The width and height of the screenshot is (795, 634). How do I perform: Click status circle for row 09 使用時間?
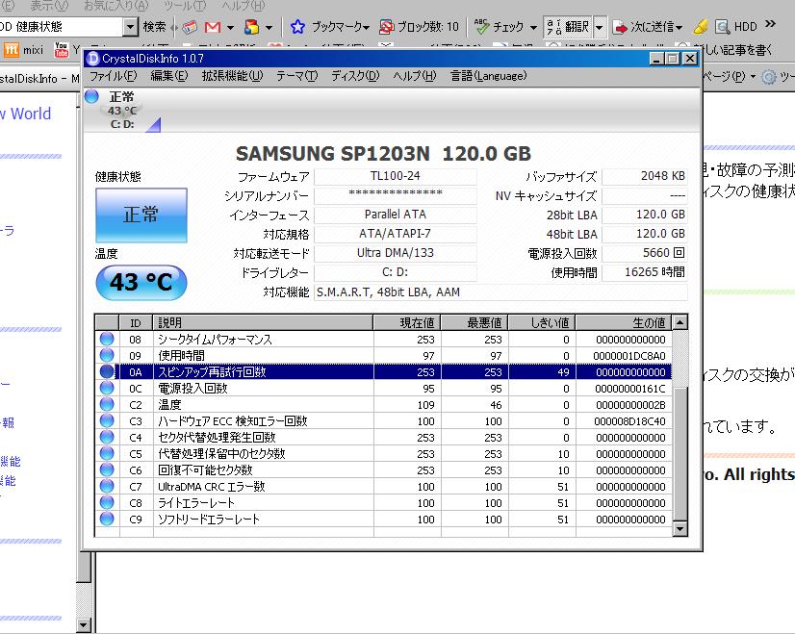point(107,355)
